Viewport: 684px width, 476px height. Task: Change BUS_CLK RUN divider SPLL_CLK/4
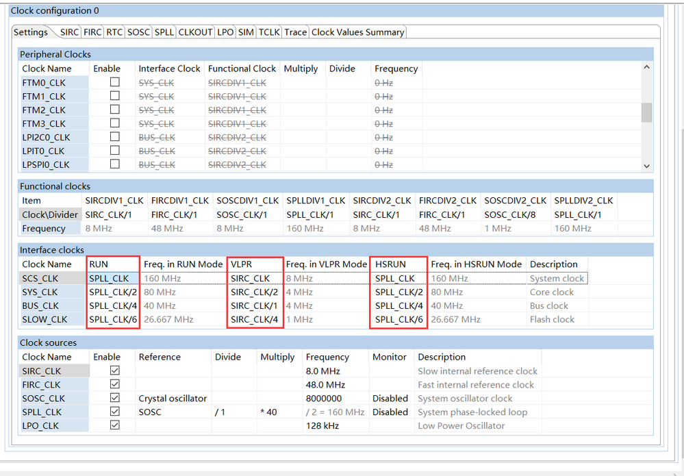(112, 306)
